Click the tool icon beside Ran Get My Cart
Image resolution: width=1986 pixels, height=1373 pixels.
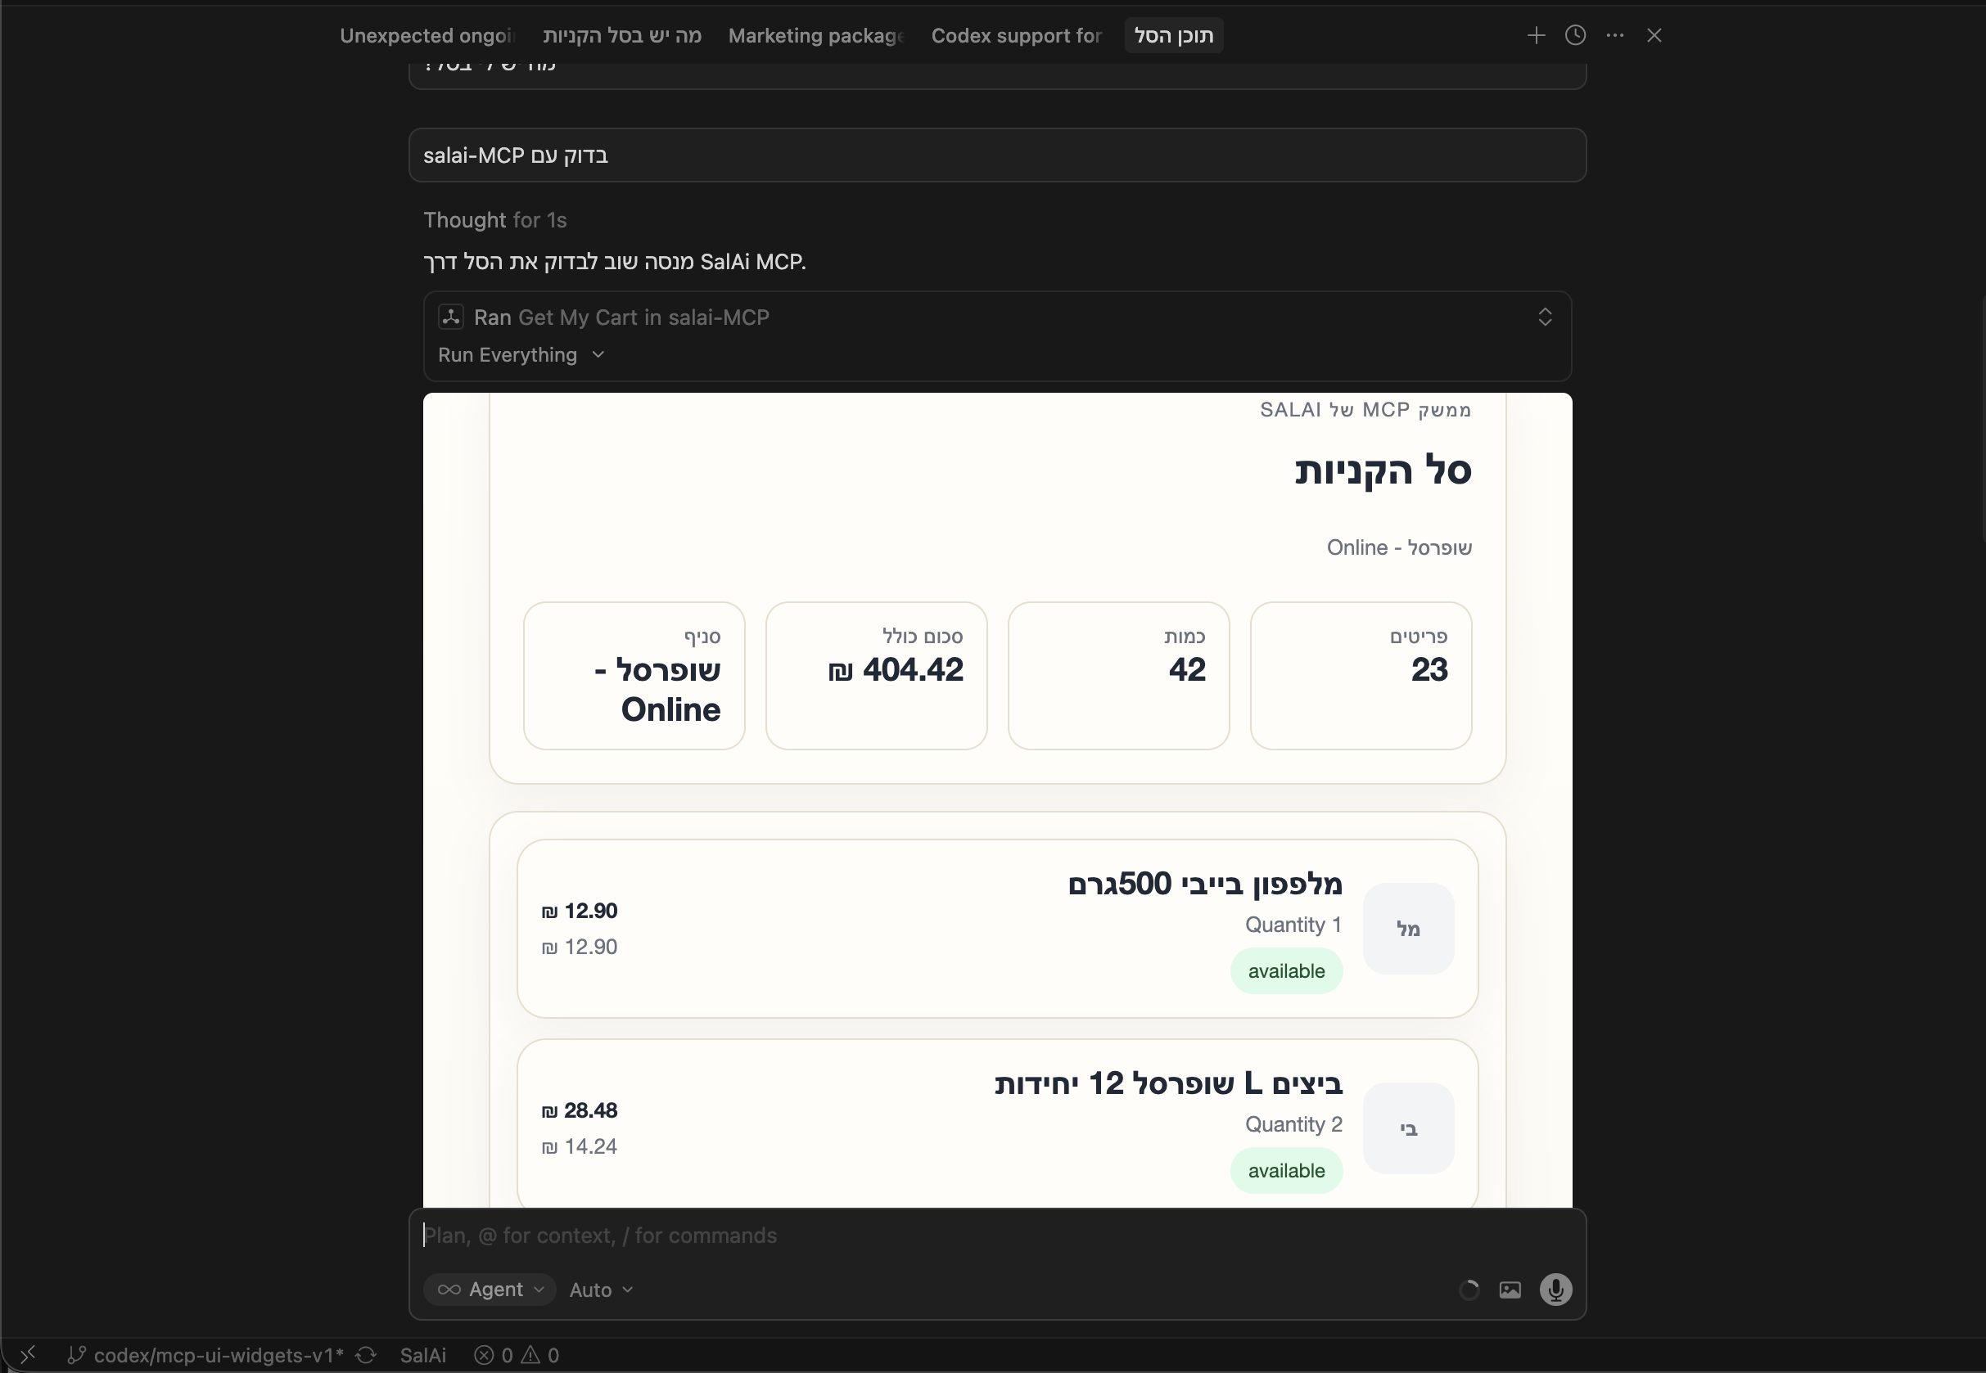[x=451, y=317]
